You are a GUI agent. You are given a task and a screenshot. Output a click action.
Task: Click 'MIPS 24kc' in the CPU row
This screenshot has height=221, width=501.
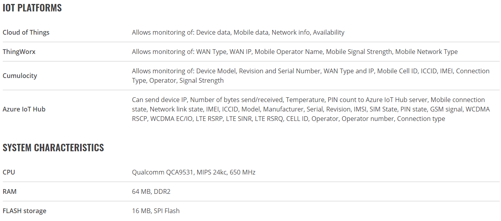[x=211, y=172]
